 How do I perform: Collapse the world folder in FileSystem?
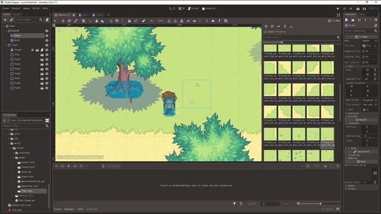[x=10, y=143]
